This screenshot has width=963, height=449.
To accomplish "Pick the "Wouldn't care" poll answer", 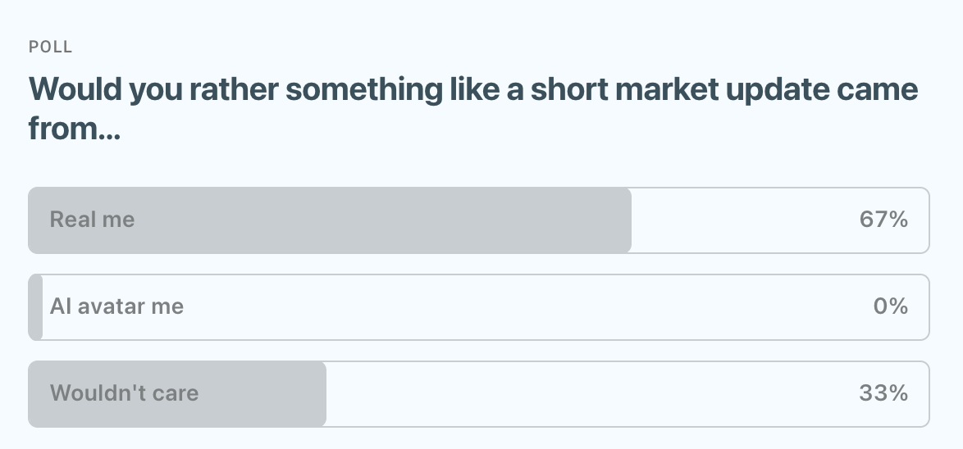I will 478,394.
